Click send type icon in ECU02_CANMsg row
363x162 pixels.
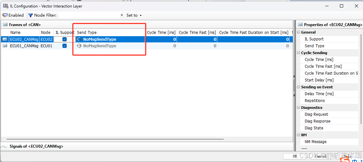79,39
